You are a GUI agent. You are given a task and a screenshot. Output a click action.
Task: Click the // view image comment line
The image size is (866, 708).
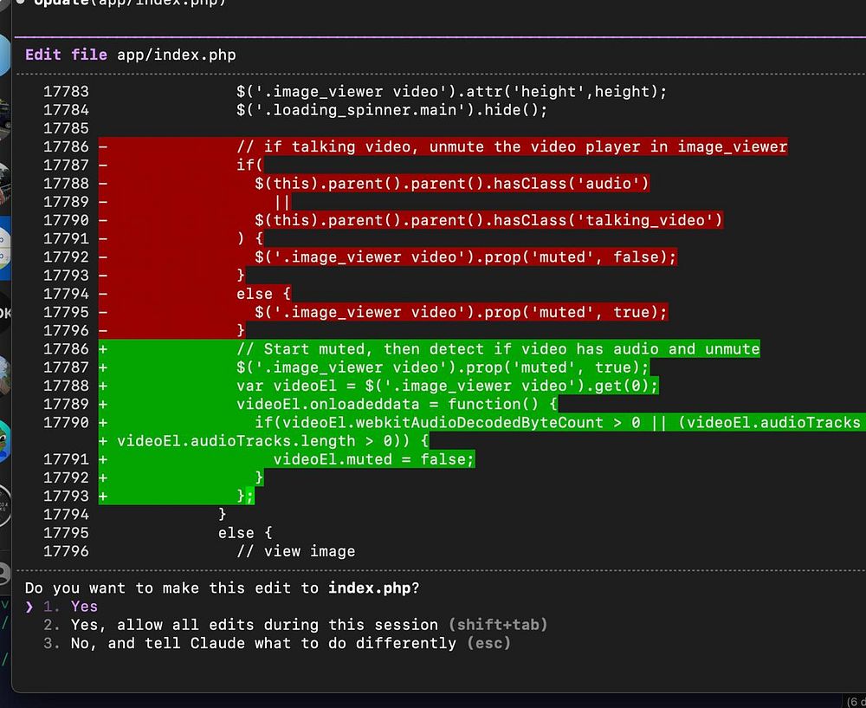coord(296,551)
